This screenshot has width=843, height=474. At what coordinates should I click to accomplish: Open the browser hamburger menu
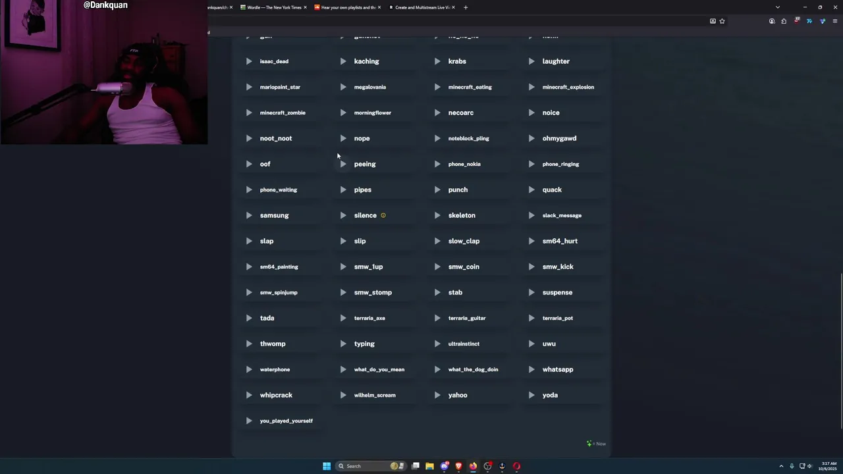pos(835,21)
